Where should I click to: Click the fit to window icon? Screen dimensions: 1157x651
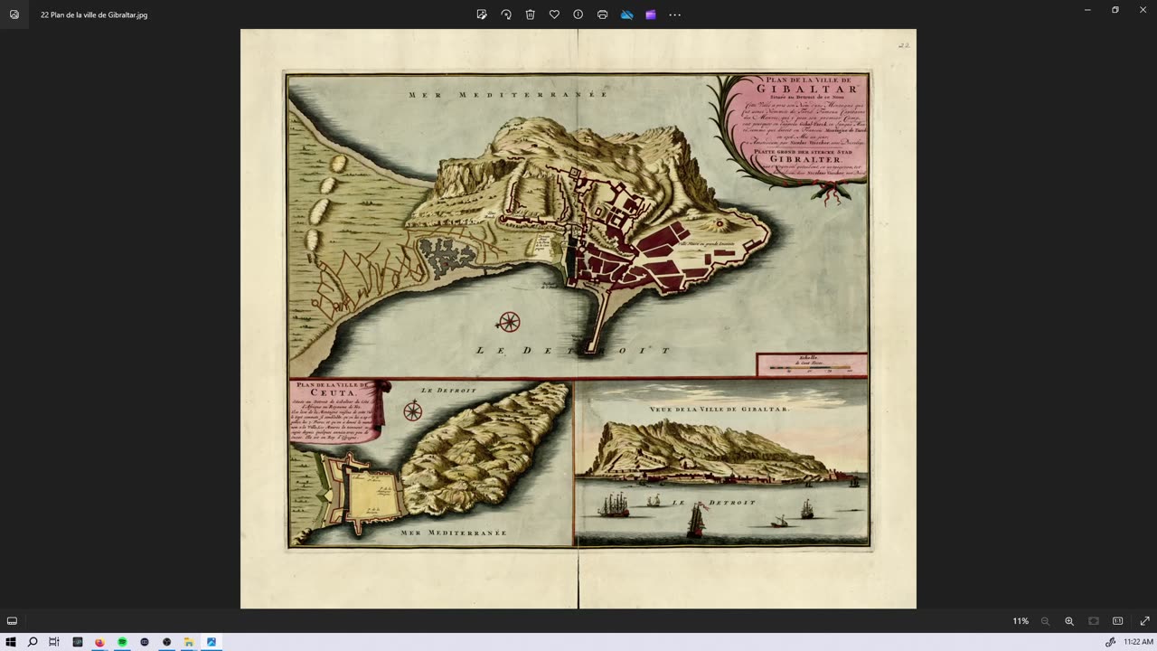[x=1094, y=621]
